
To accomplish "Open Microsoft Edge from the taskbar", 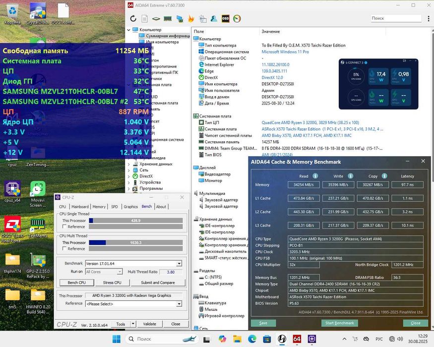I will point(252,339).
